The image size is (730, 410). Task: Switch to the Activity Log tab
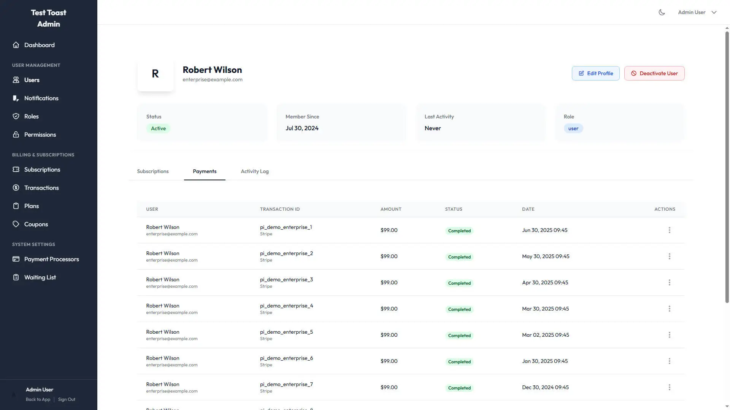click(x=255, y=172)
